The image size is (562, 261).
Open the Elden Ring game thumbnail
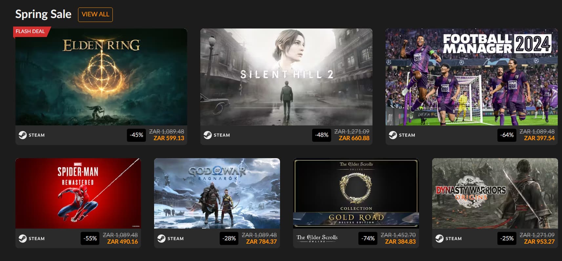[x=101, y=77]
